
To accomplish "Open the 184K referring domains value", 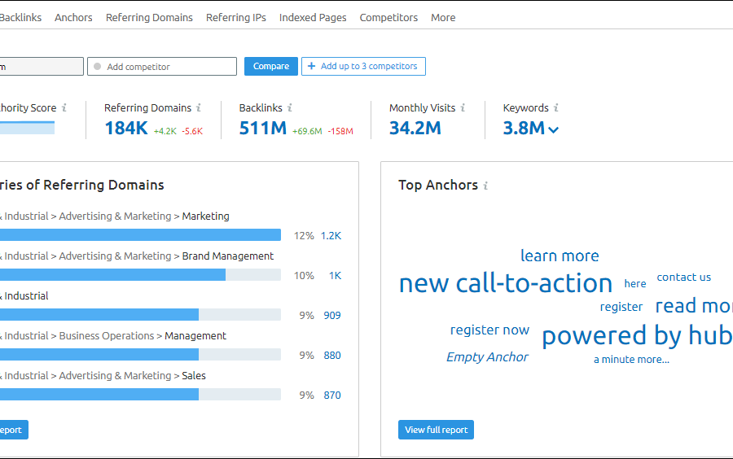I will point(126,128).
